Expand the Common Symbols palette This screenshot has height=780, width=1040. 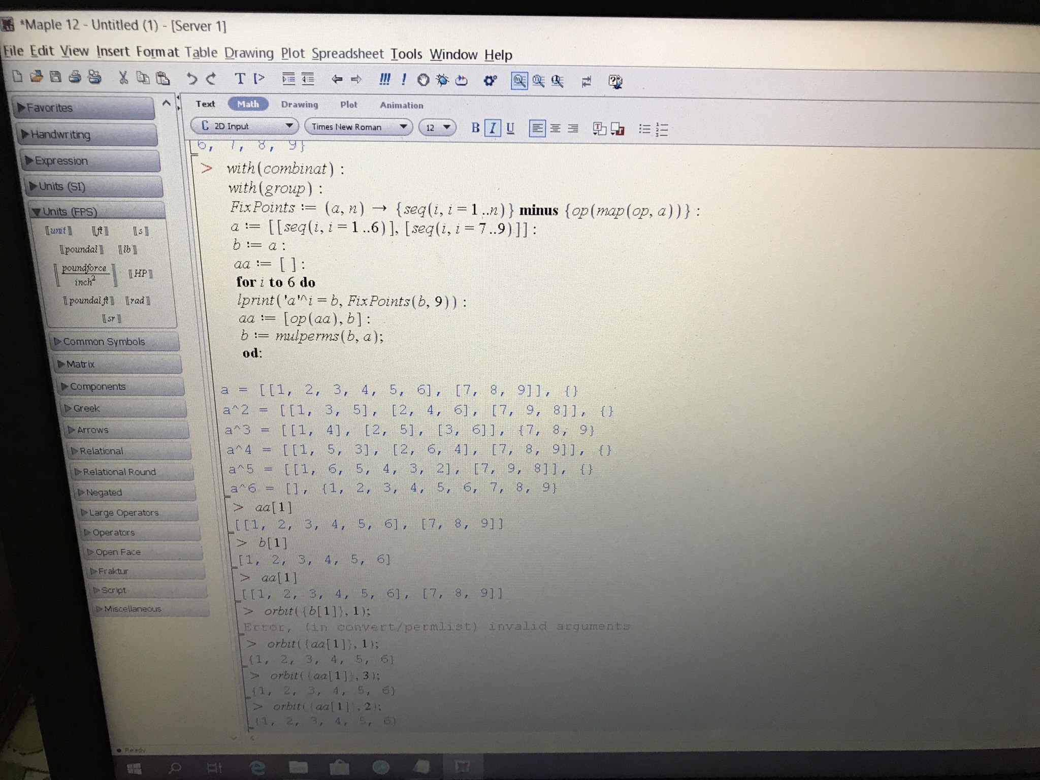pyautogui.click(x=115, y=341)
